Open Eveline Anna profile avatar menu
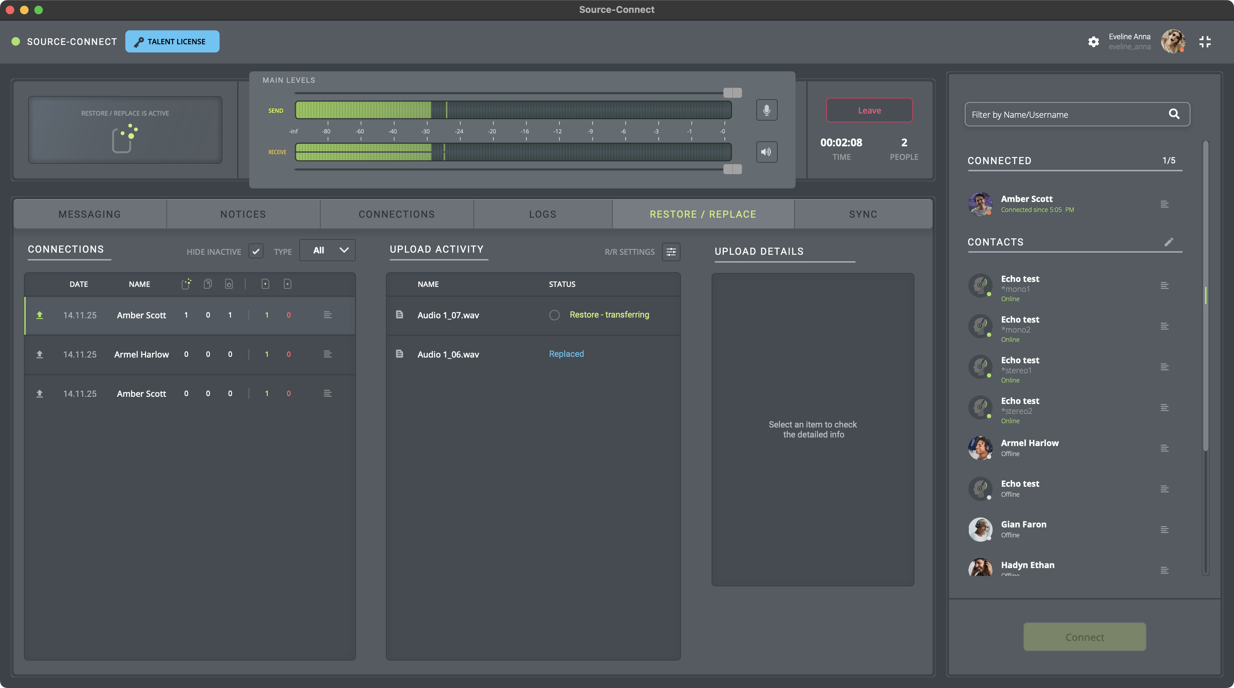This screenshot has height=688, width=1234. click(x=1172, y=42)
